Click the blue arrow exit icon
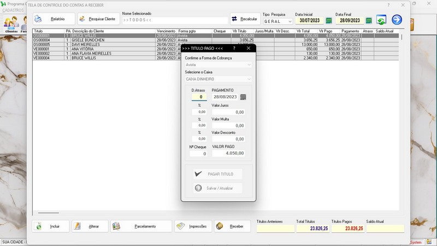 (397, 20)
